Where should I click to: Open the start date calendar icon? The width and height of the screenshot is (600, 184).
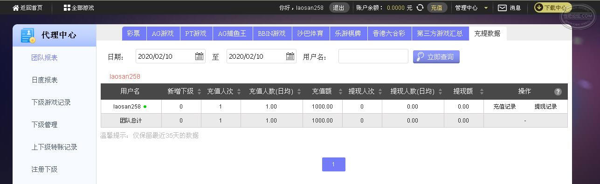(200, 56)
